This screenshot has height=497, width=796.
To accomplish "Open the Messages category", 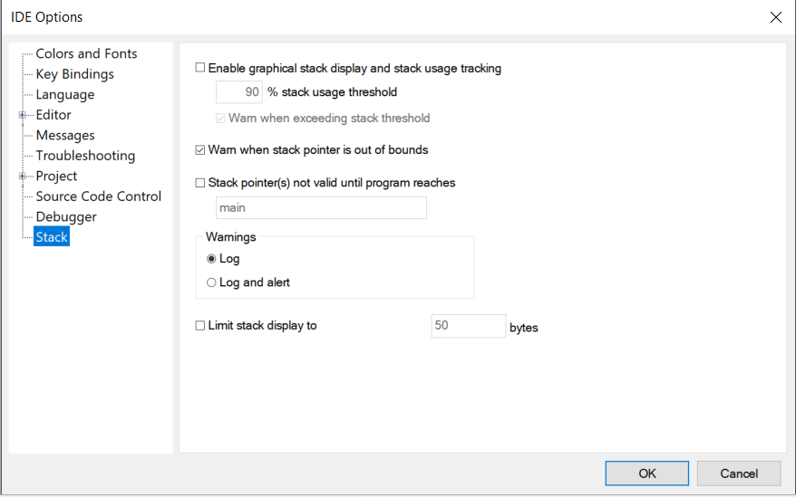I will [64, 135].
